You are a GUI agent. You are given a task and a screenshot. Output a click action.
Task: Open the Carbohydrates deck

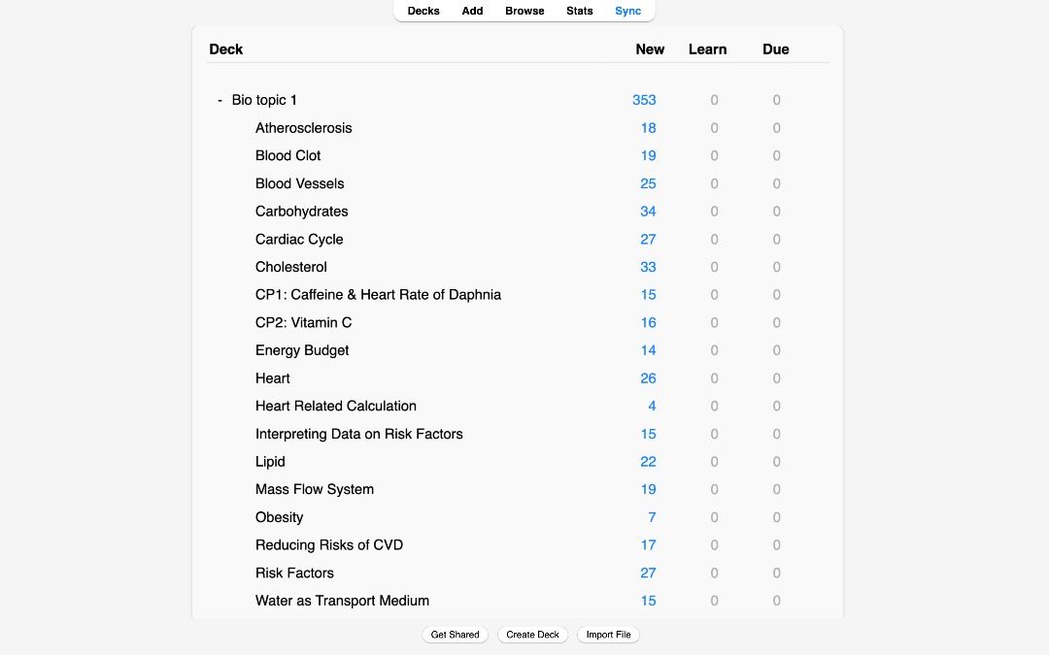click(302, 212)
